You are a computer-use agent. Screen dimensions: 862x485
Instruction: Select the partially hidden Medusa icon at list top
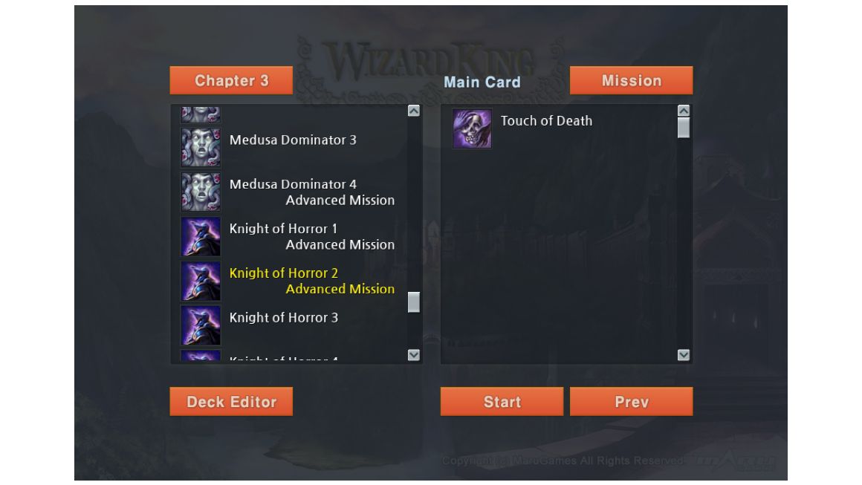pyautogui.click(x=201, y=114)
